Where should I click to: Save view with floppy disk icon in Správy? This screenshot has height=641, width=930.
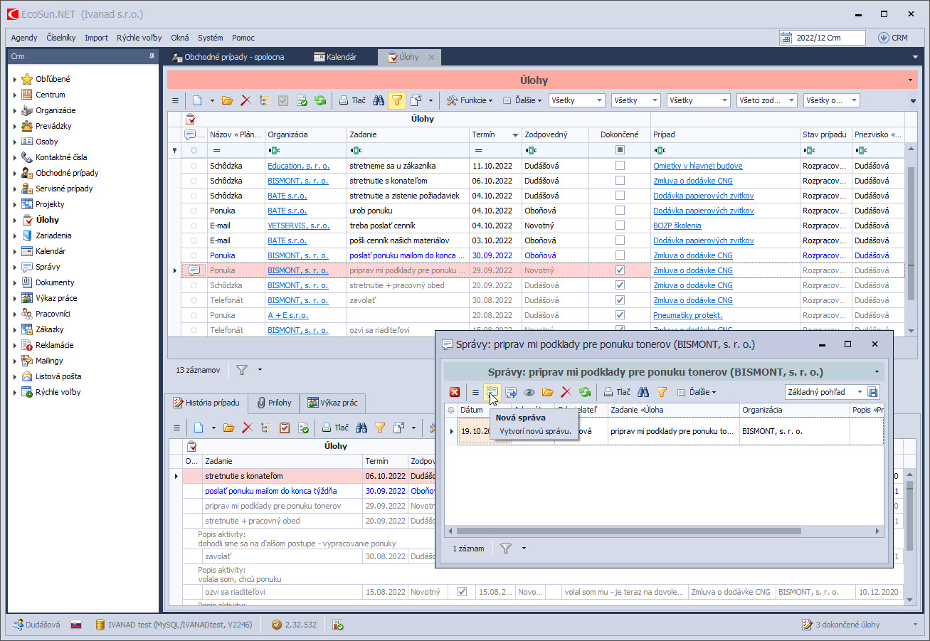click(x=873, y=392)
